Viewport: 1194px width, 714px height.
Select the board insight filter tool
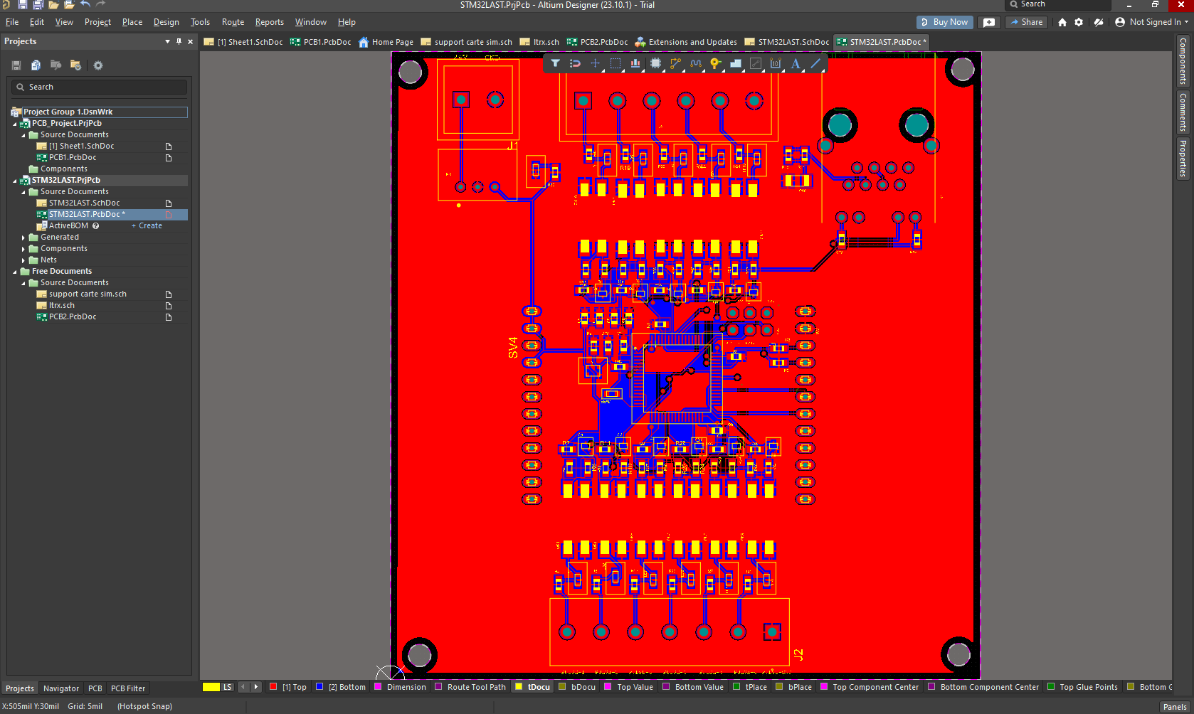(555, 63)
